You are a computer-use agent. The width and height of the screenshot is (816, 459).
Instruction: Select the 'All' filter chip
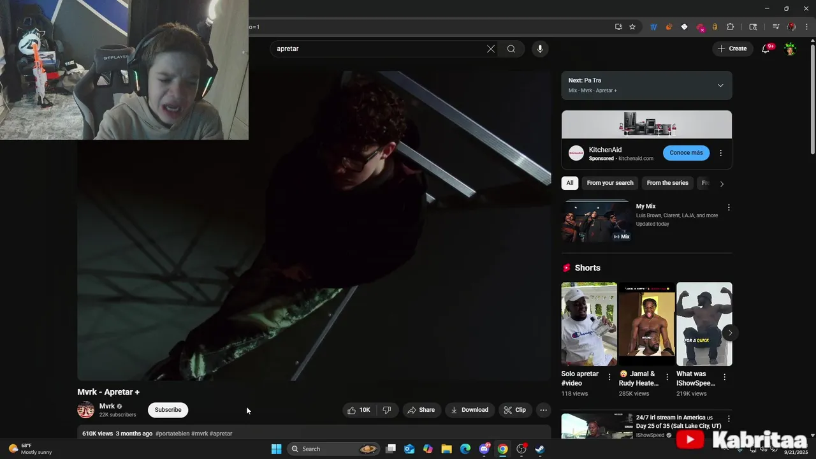570,183
